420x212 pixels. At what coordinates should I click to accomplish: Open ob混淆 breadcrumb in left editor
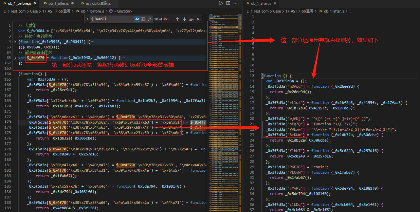(65, 11)
